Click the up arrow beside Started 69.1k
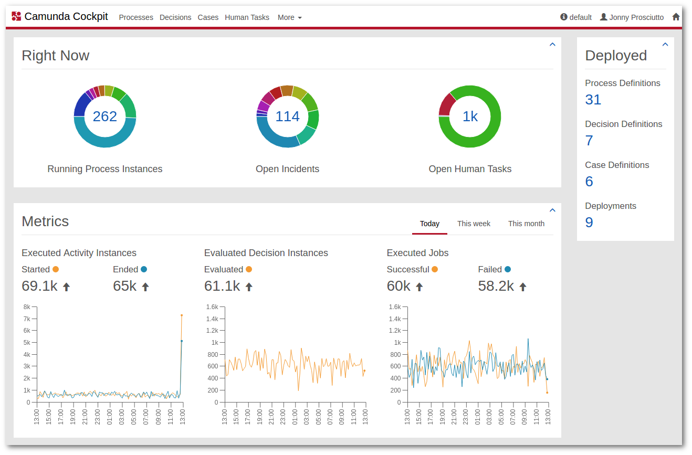The width and height of the screenshot is (692, 455). coord(66,287)
